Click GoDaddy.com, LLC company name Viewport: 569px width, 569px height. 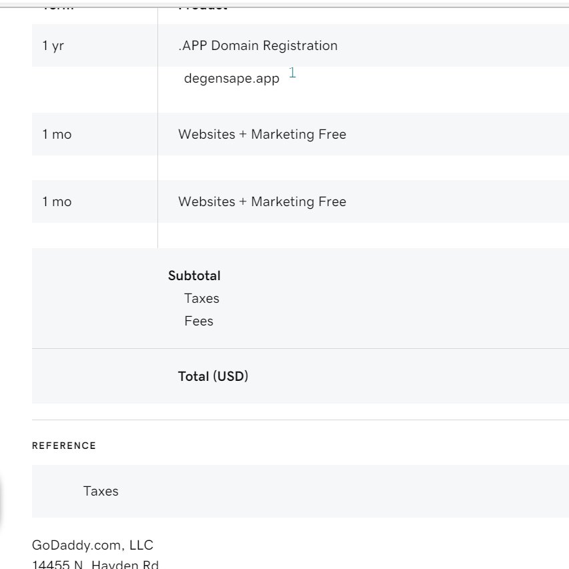(x=93, y=545)
